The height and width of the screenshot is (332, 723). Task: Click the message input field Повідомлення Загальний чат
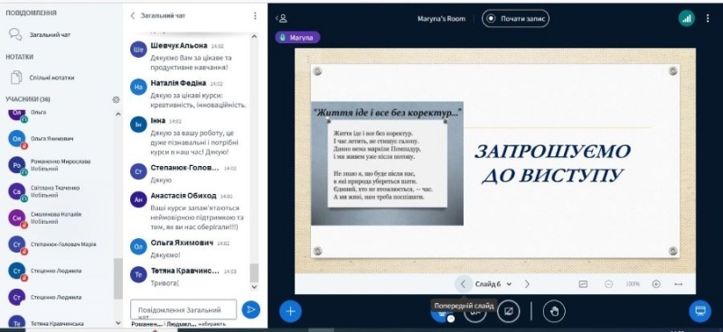point(183,310)
